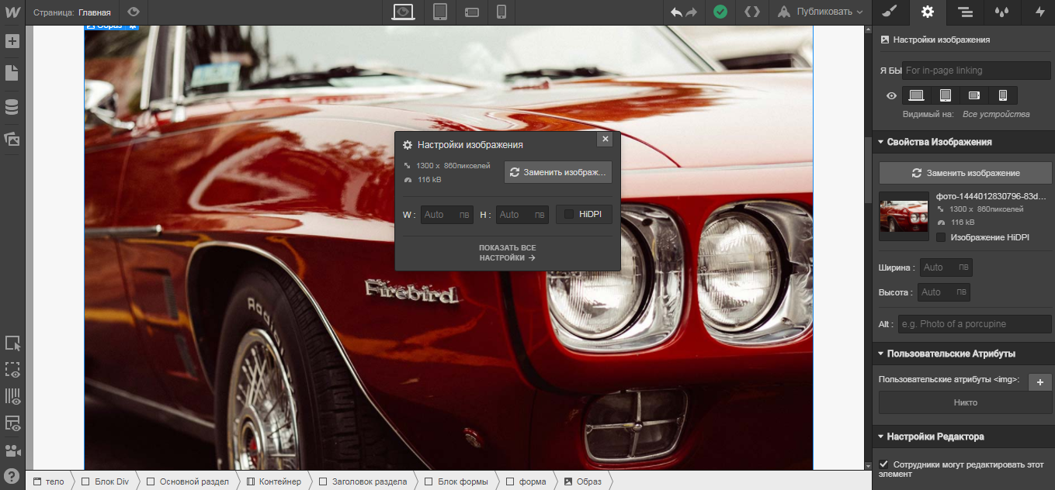The height and width of the screenshot is (490, 1055).
Task: Open the CMS collections database icon
Action: (12, 107)
